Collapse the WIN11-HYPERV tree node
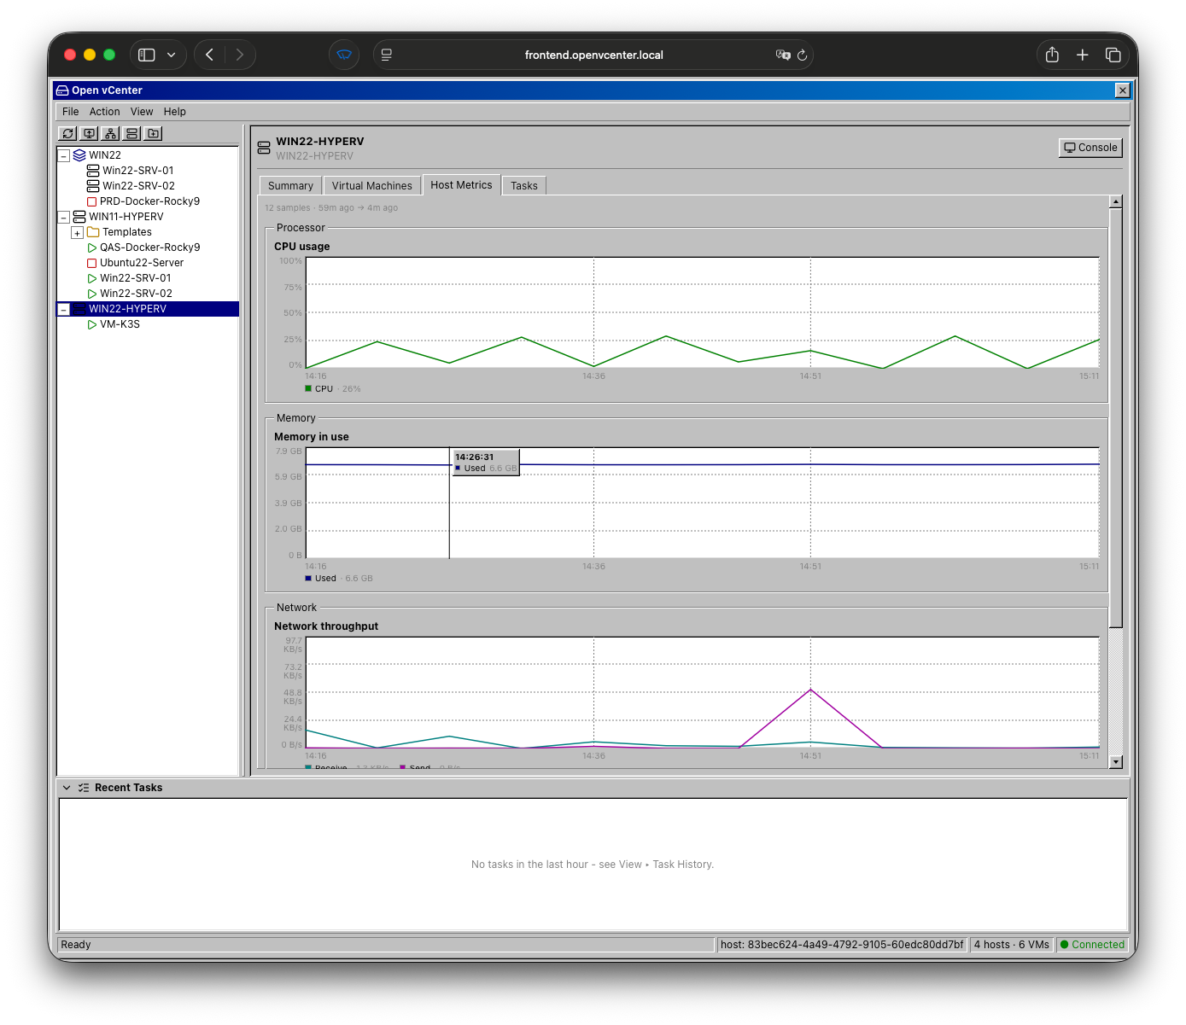Image resolution: width=1186 pixels, height=1025 pixels. [64, 217]
